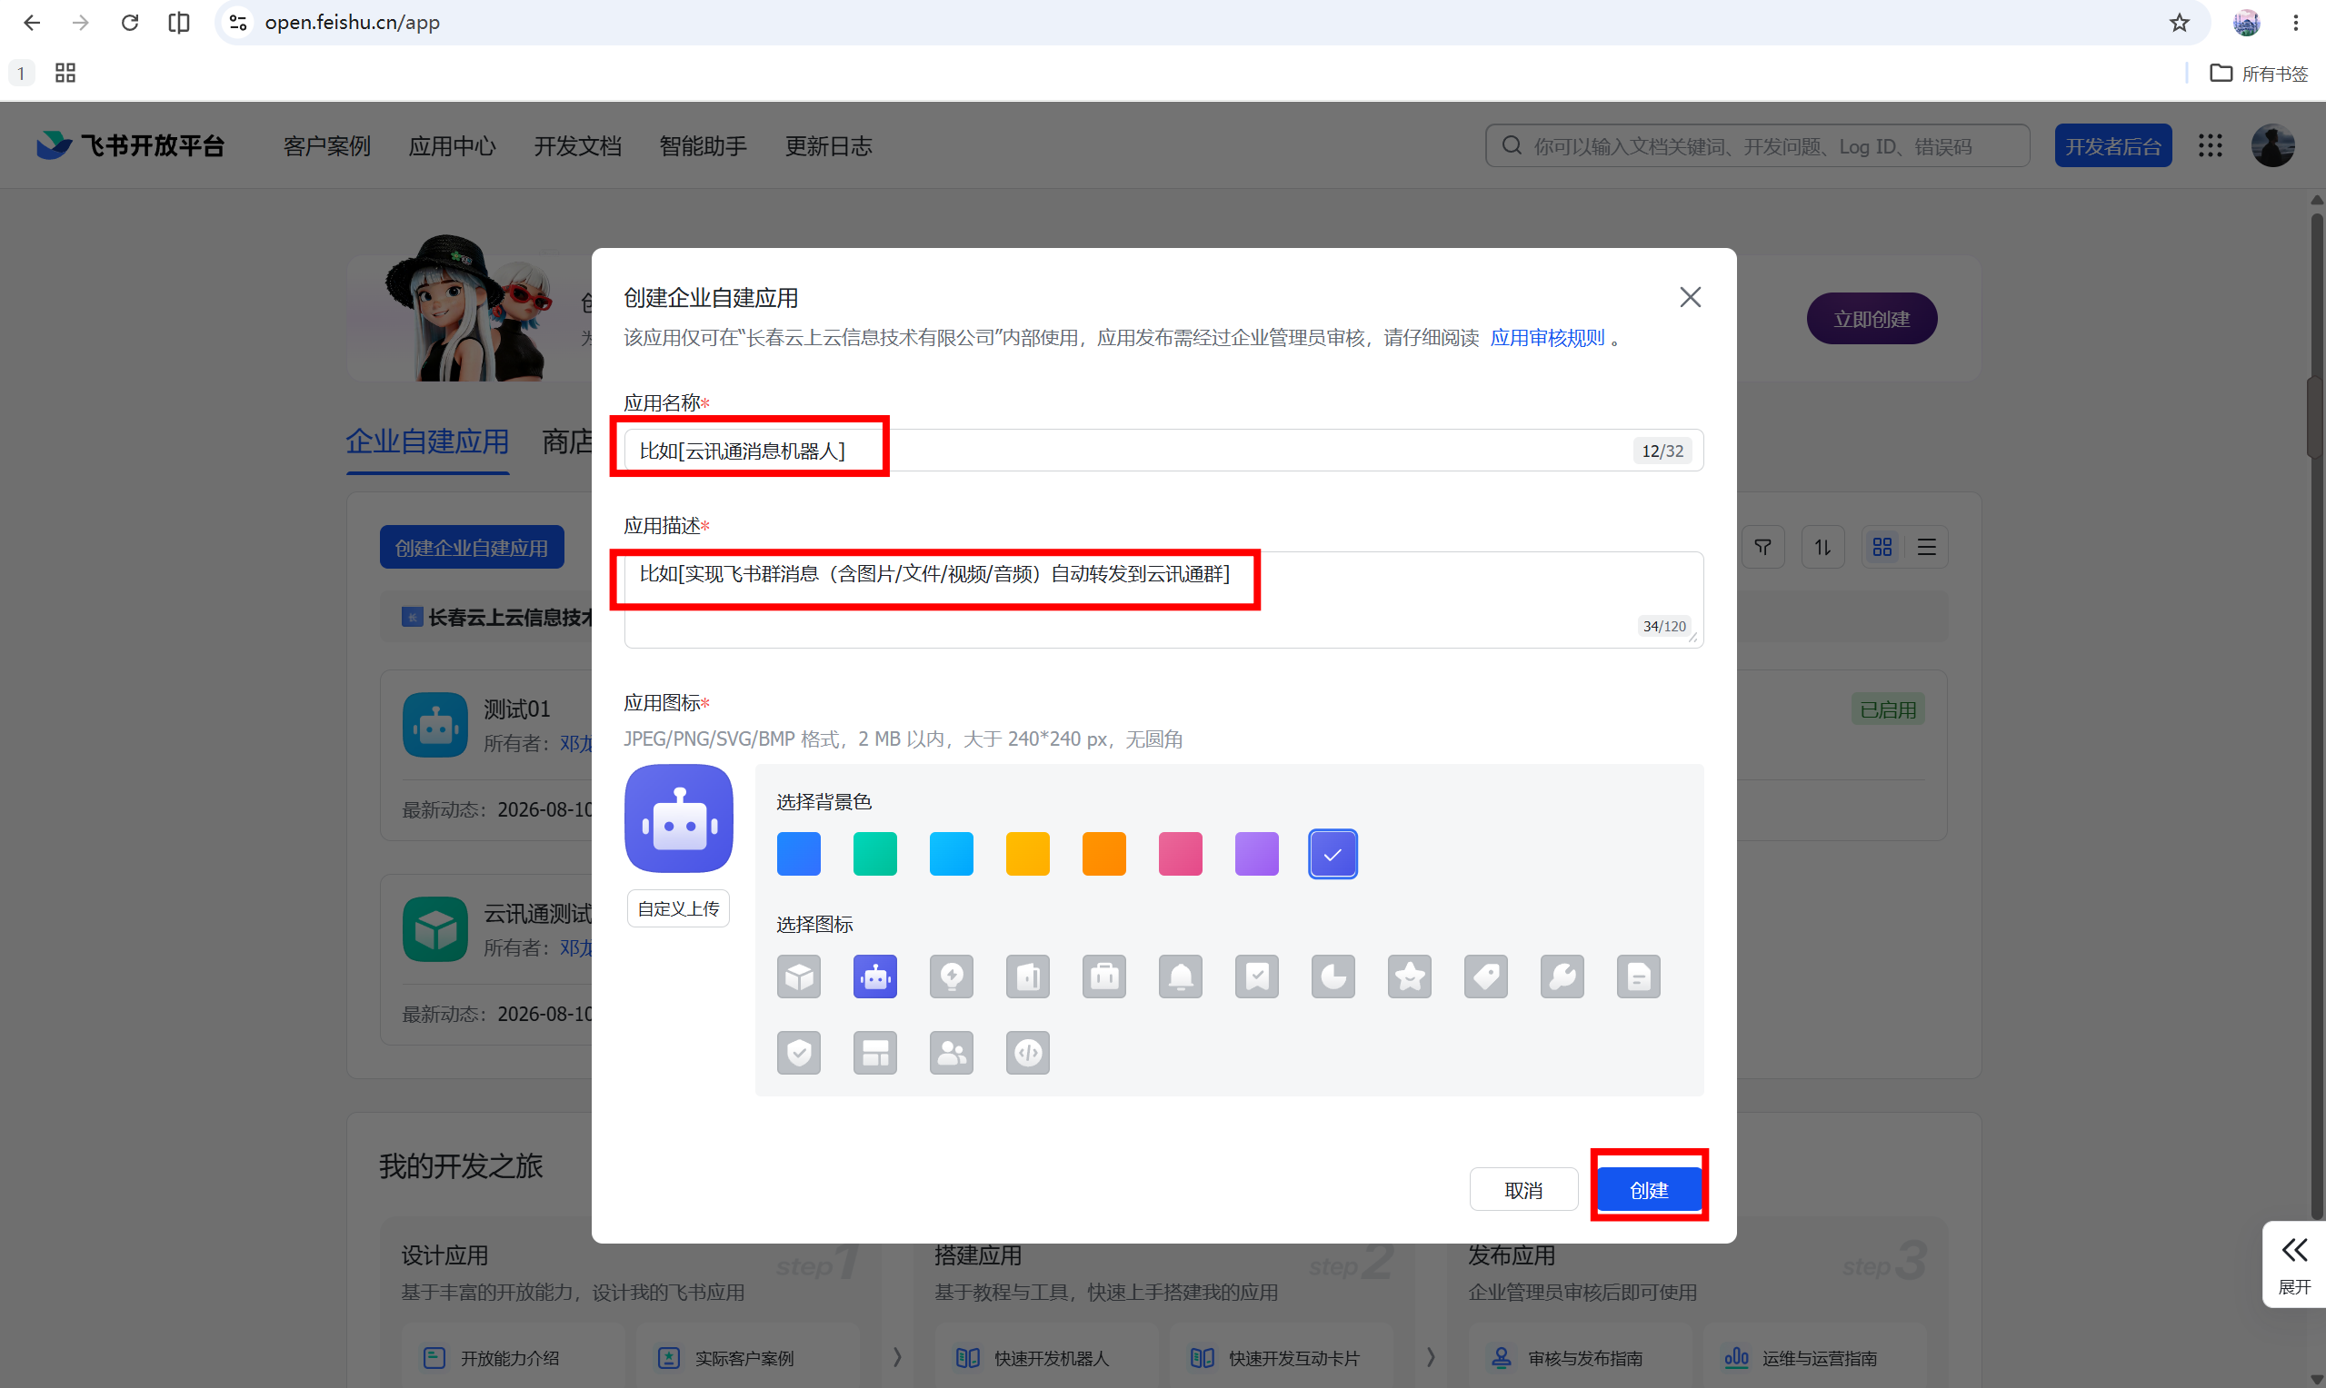The image size is (2326, 1388).
Task: Open 智能助手 in top navigation
Action: tap(704, 147)
